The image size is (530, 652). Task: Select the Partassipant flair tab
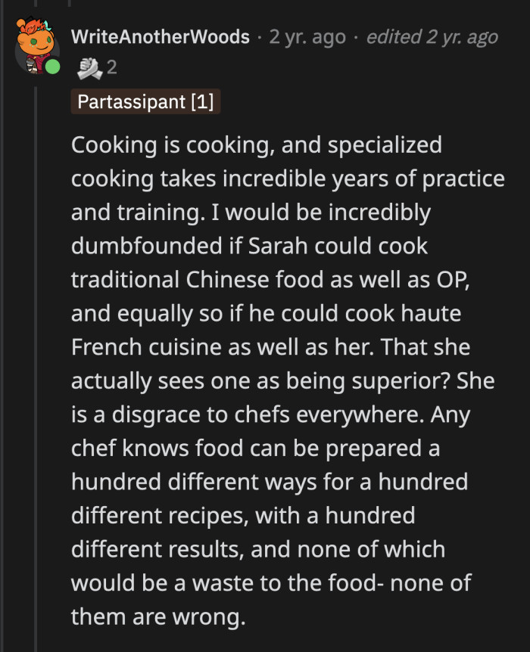(x=145, y=102)
